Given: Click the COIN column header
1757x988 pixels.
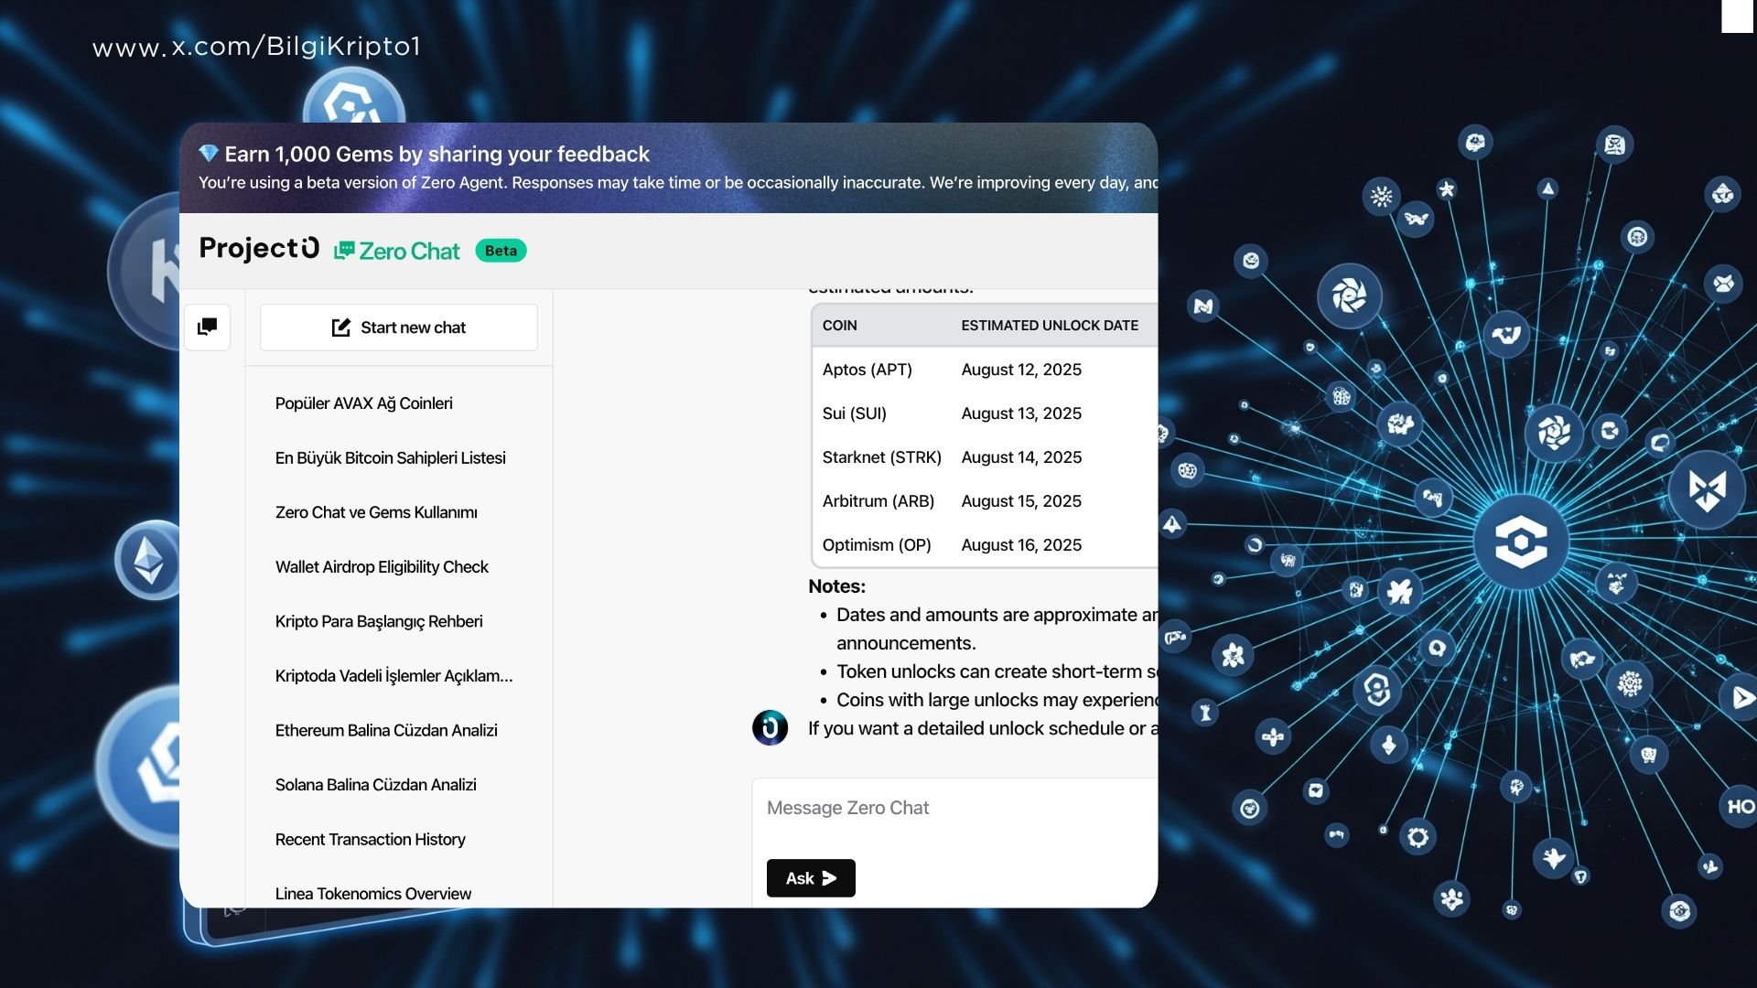Looking at the screenshot, I should 839,326.
